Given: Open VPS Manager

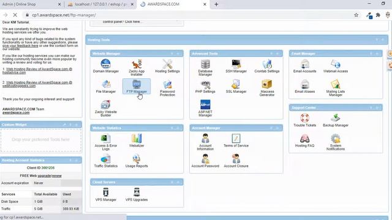Looking at the screenshot, I should (x=106, y=194).
